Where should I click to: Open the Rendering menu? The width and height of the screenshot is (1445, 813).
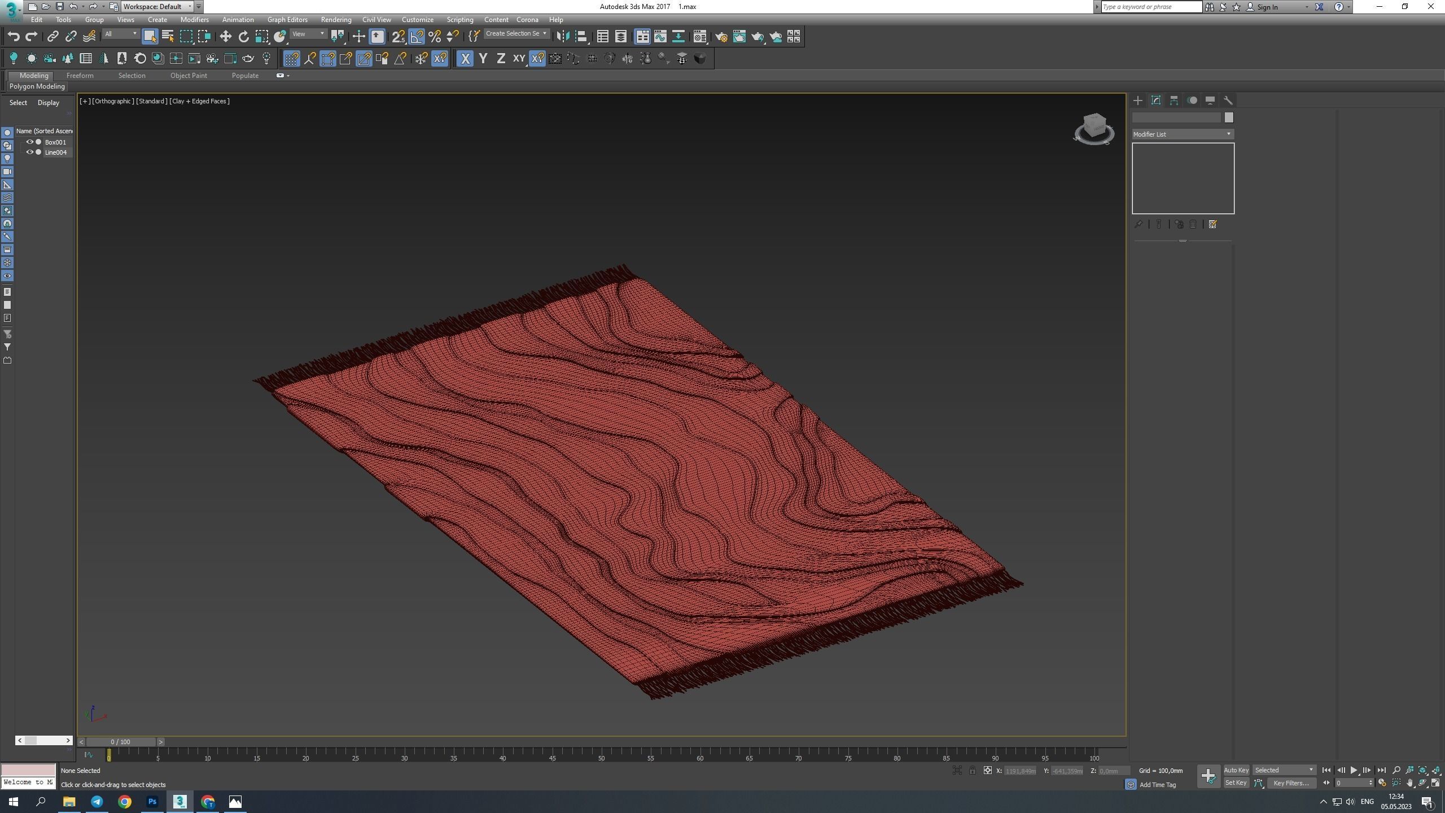pyautogui.click(x=336, y=20)
